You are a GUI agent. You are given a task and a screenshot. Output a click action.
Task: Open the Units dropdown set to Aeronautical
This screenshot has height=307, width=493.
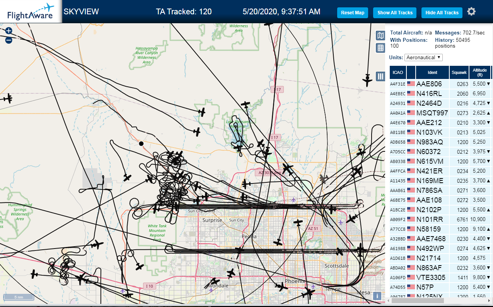[423, 57]
